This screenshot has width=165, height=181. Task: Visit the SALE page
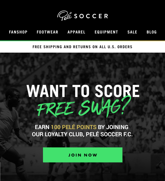(x=132, y=32)
